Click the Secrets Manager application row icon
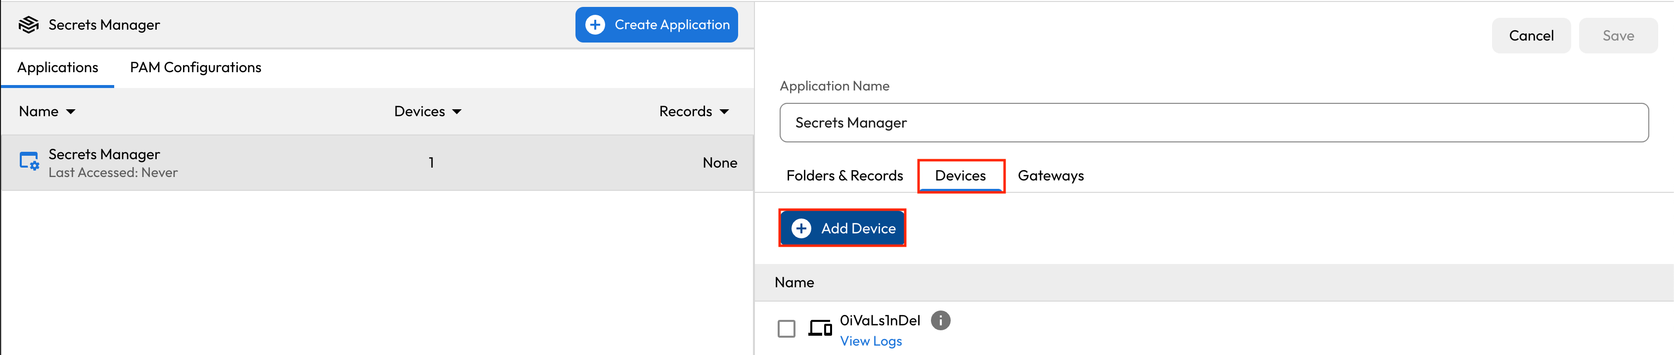This screenshot has width=1674, height=355. point(29,161)
